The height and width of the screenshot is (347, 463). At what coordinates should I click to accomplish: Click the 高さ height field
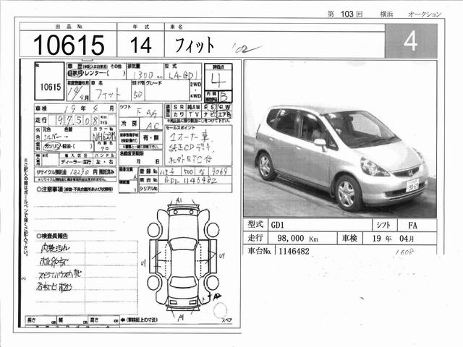[x=104, y=320]
